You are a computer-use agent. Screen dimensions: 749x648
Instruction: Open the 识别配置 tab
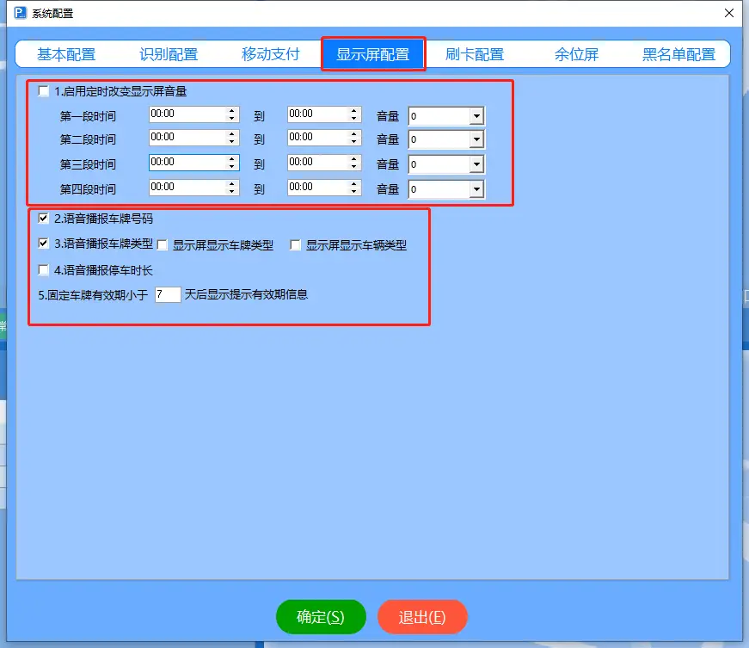tap(169, 52)
